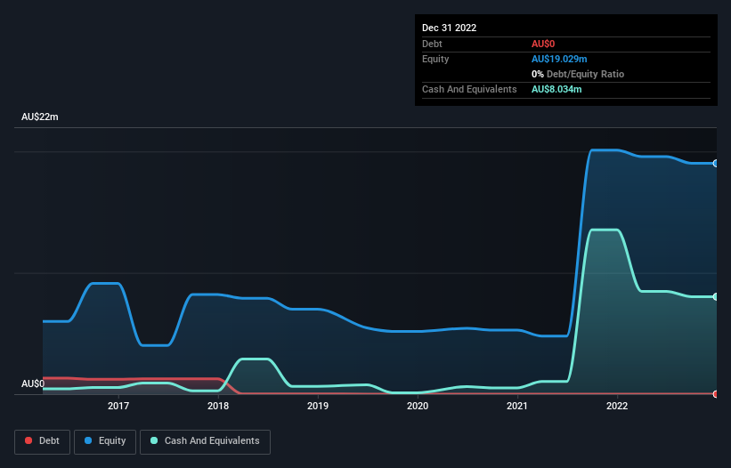
Task: Click Cash And Equivalents label in tooltip
Action: pos(469,89)
